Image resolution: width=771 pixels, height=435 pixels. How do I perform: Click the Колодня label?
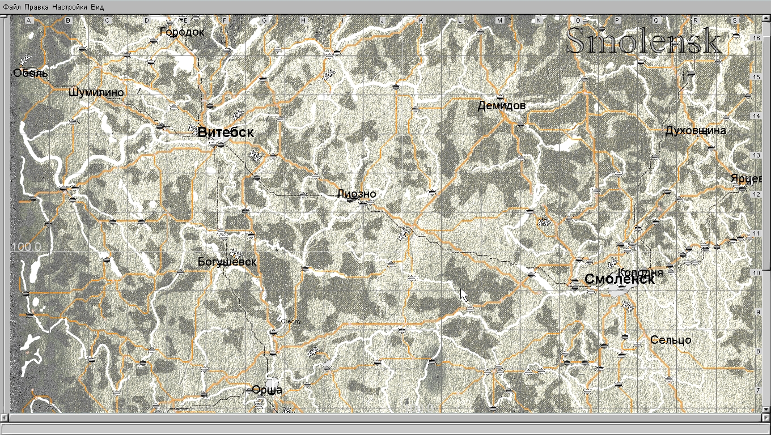pyautogui.click(x=640, y=272)
